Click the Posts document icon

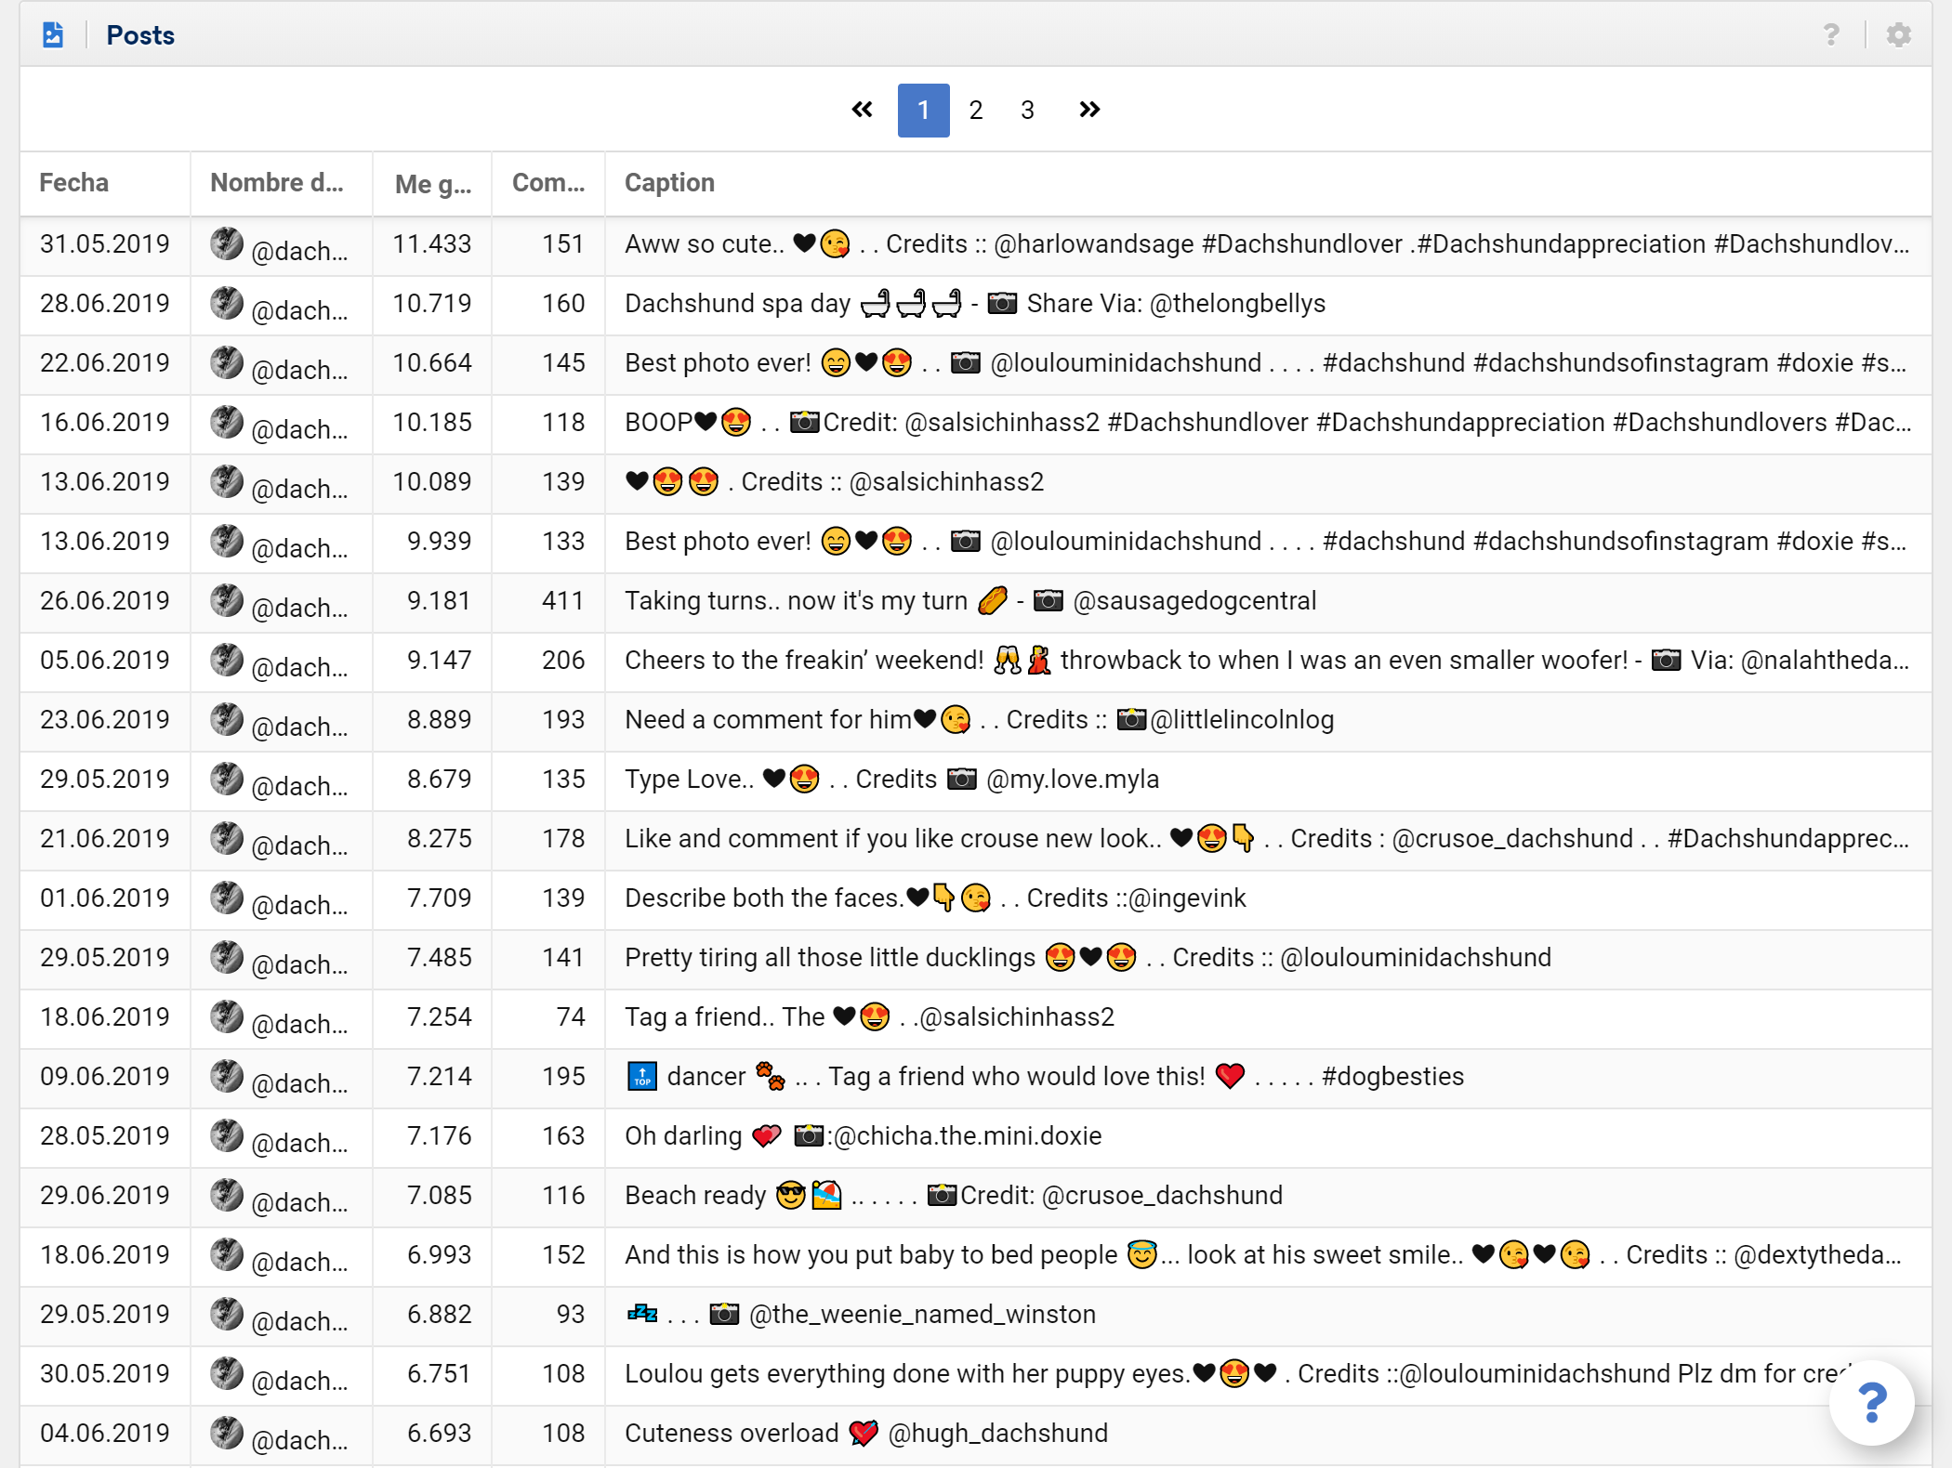(x=53, y=35)
